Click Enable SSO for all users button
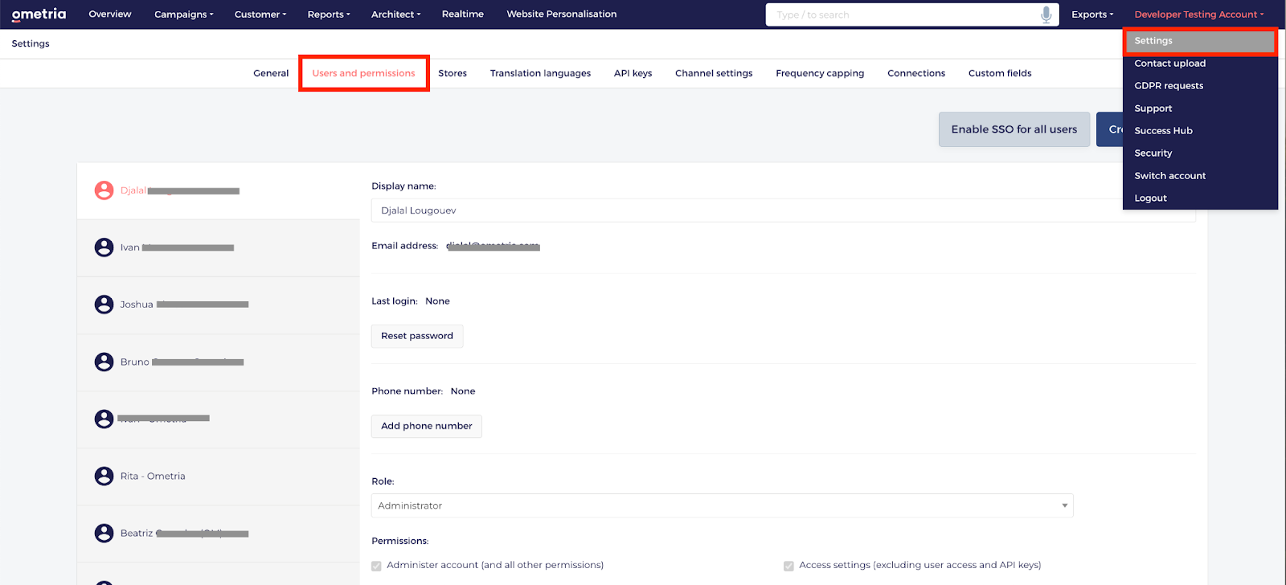Screen dimensions: 1286x585 (x=1014, y=129)
